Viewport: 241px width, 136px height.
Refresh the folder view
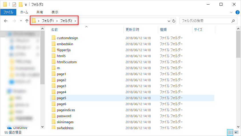pyautogui.click(x=174, y=21)
